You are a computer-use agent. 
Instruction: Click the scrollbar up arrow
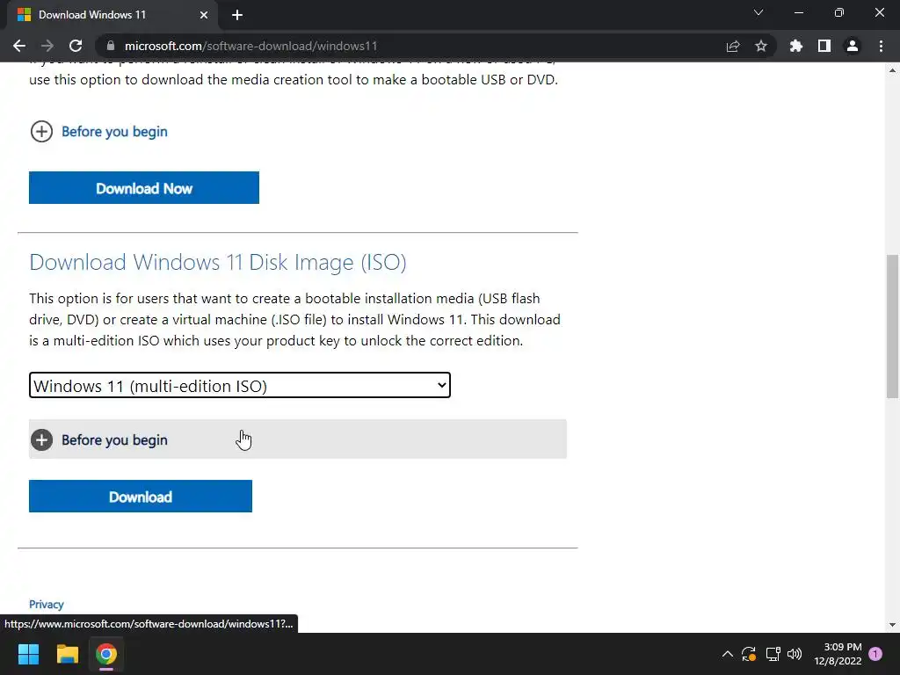click(x=892, y=70)
